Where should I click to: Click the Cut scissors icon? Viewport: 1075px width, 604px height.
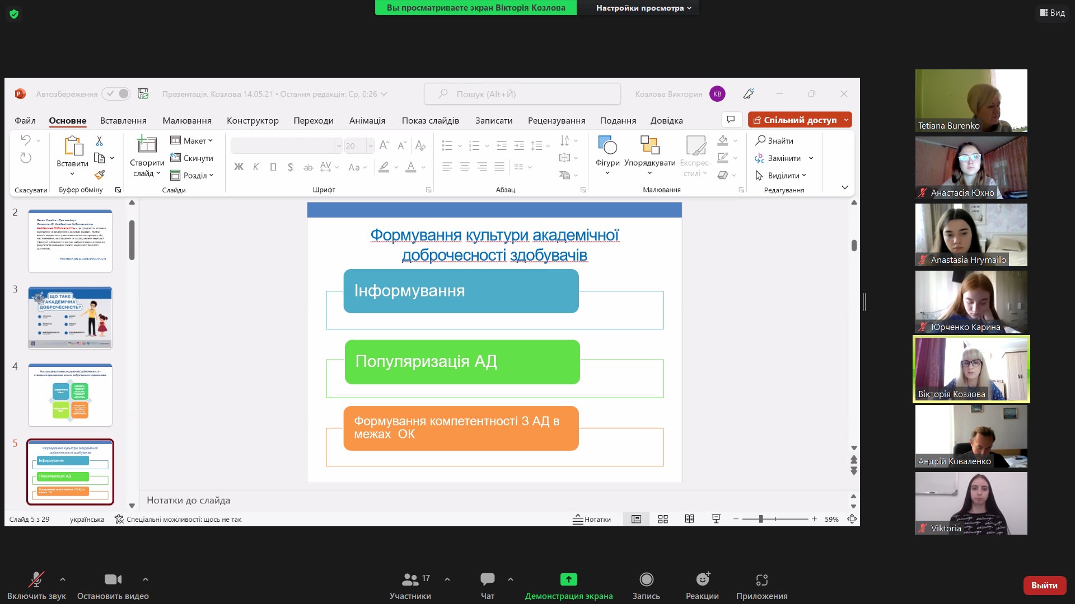[99, 141]
